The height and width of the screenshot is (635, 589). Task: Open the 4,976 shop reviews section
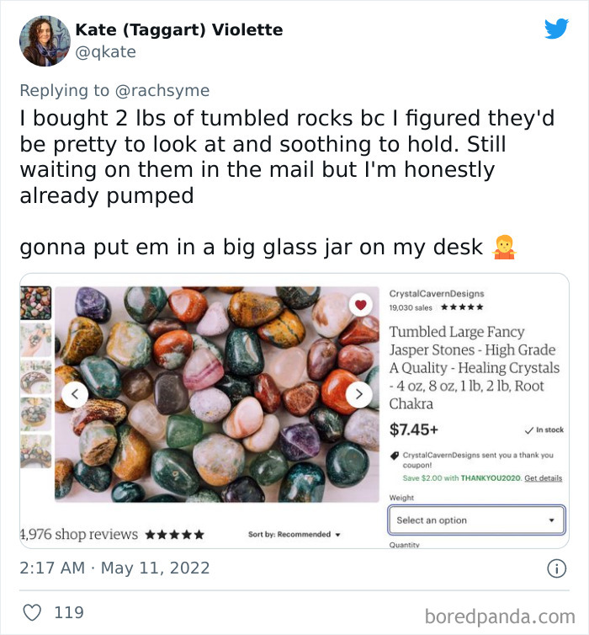pos(78,534)
